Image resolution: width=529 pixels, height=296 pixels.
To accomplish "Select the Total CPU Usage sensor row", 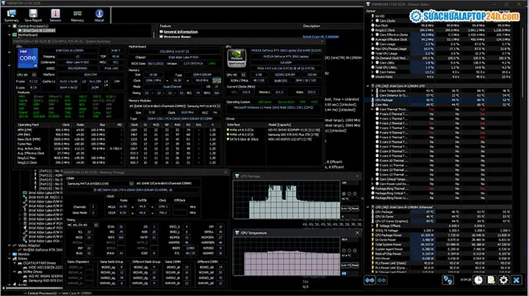I will pos(443,54).
